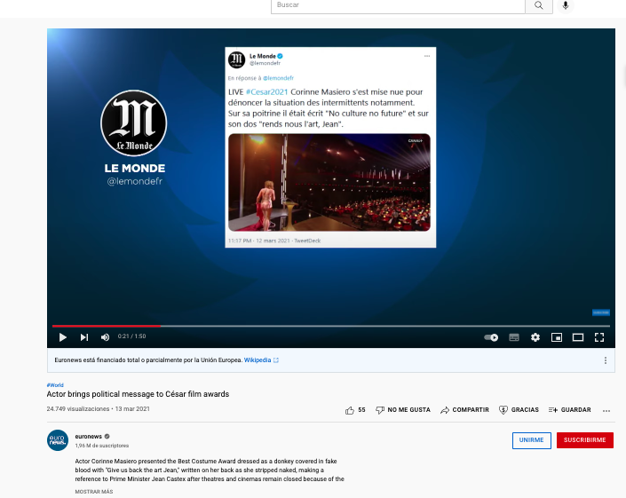Skip to next video

point(83,337)
